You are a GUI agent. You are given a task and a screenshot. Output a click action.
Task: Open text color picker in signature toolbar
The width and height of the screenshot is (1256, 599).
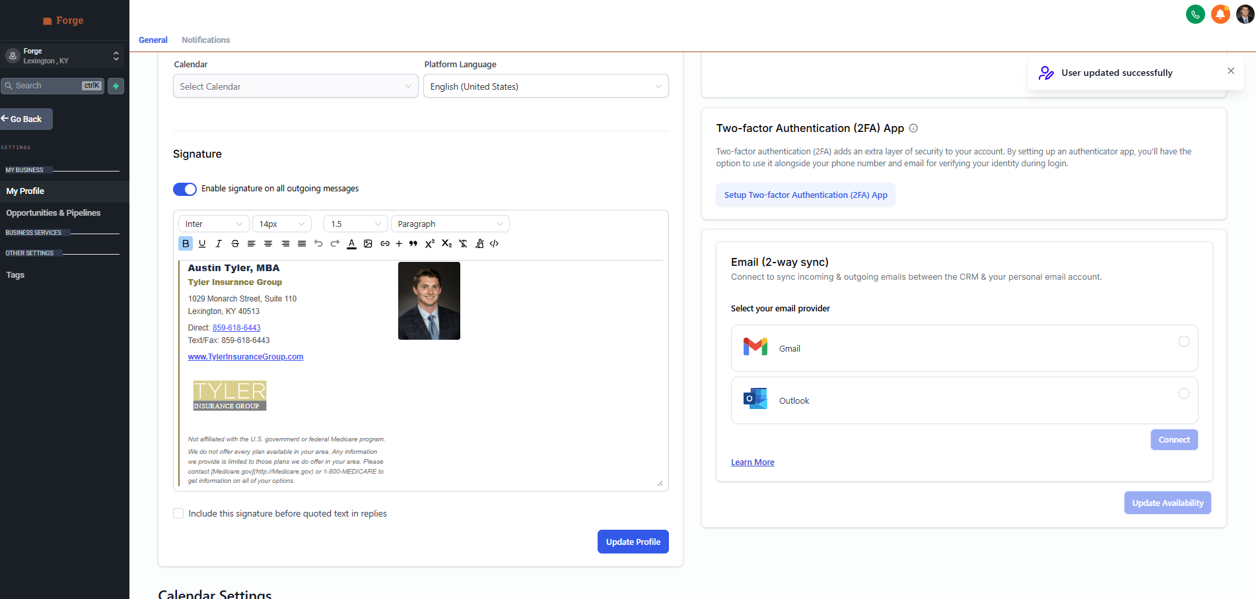pos(351,243)
